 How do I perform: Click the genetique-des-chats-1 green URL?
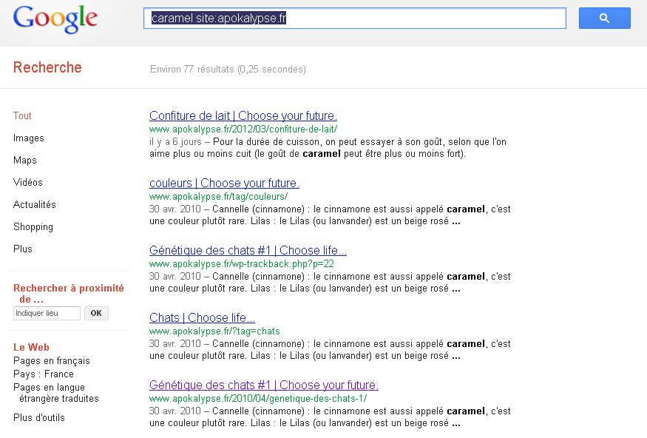[258, 398]
